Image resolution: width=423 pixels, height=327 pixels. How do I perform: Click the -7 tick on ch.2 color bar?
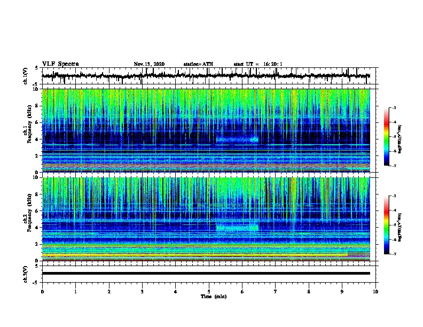[394, 254]
